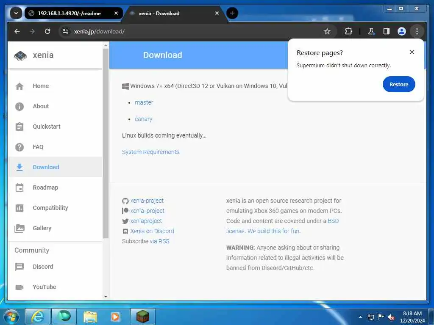
Task: Open the Extensions puzzle icon
Action: 348,31
